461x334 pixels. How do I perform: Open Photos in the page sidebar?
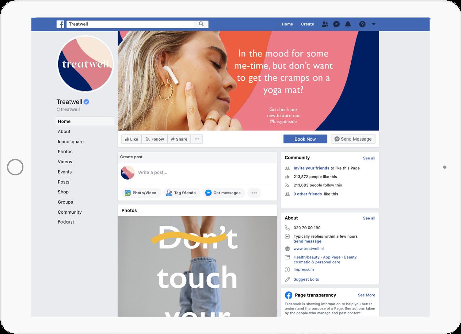[x=65, y=152]
